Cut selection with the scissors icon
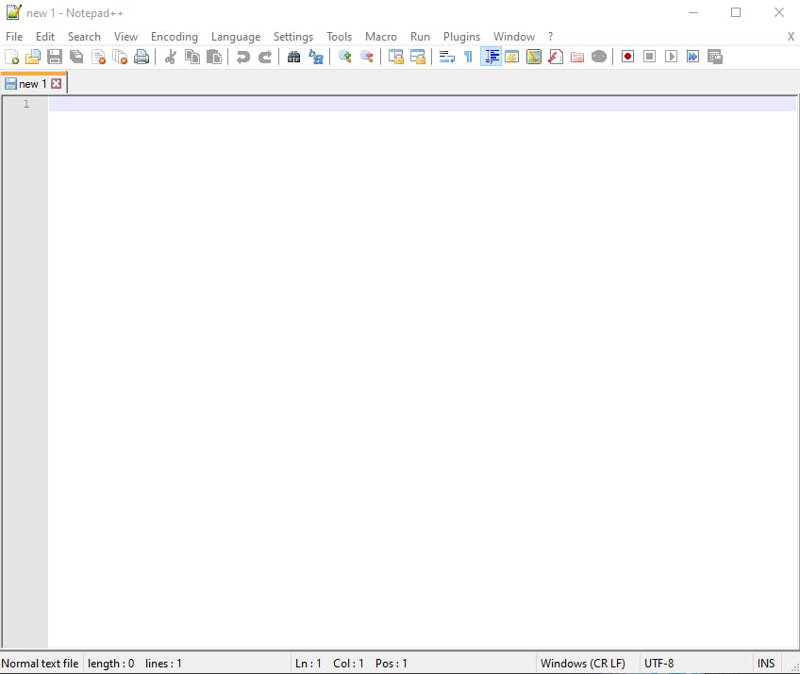The height and width of the screenshot is (674, 800). point(171,57)
